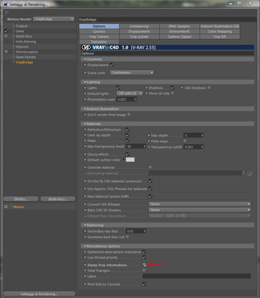Image resolution: width=260 pixels, height=298 pixels.
Task: Collapse the Miscellaneus options section
Action: 85,246
